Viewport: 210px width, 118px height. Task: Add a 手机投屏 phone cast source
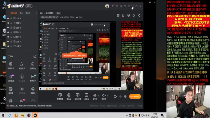pyautogui.click(x=78, y=96)
